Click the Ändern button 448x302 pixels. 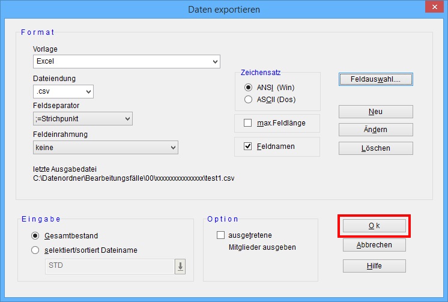[x=375, y=130]
